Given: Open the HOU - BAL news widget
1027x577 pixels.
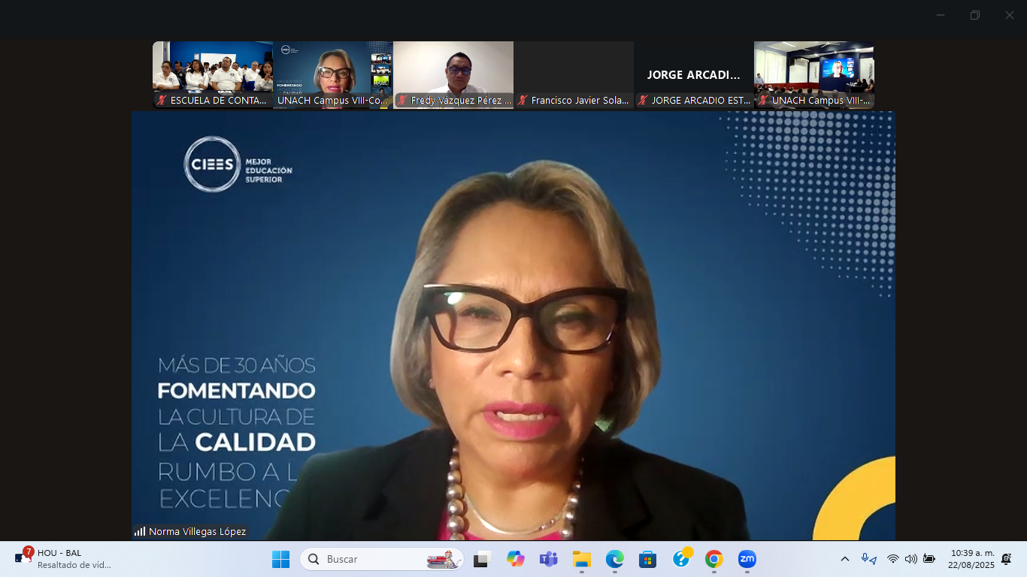Looking at the screenshot, I should tap(64, 559).
